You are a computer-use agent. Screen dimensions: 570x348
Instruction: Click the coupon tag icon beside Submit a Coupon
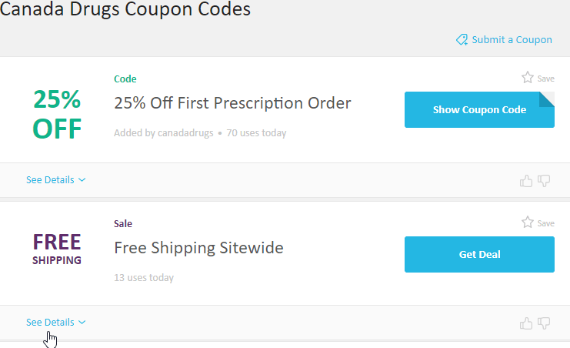point(462,40)
